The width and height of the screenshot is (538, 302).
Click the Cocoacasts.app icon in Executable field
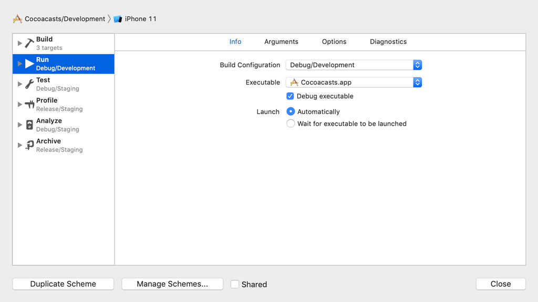click(x=294, y=82)
